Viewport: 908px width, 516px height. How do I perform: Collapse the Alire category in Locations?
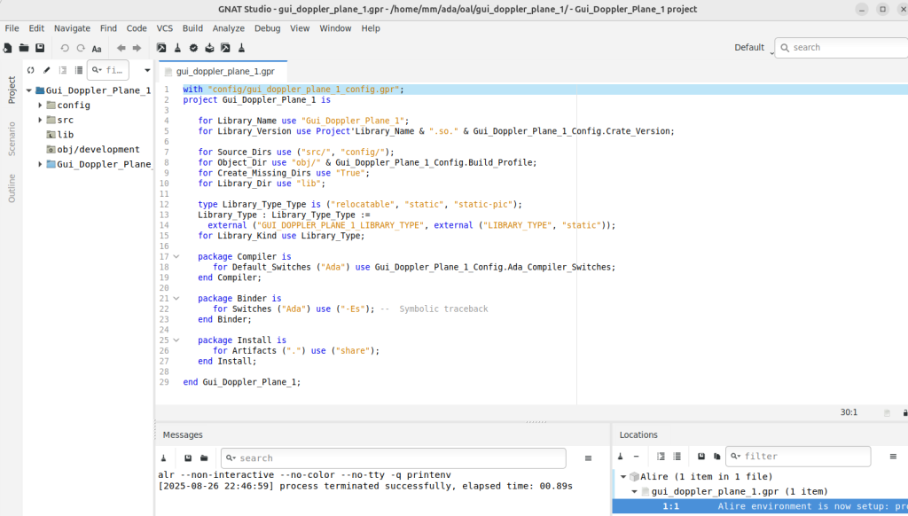click(x=623, y=477)
